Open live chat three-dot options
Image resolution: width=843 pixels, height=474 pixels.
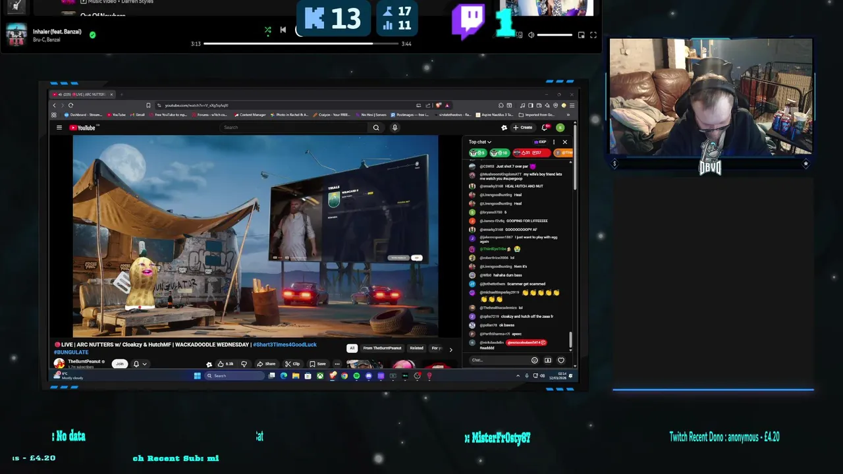[x=553, y=142]
